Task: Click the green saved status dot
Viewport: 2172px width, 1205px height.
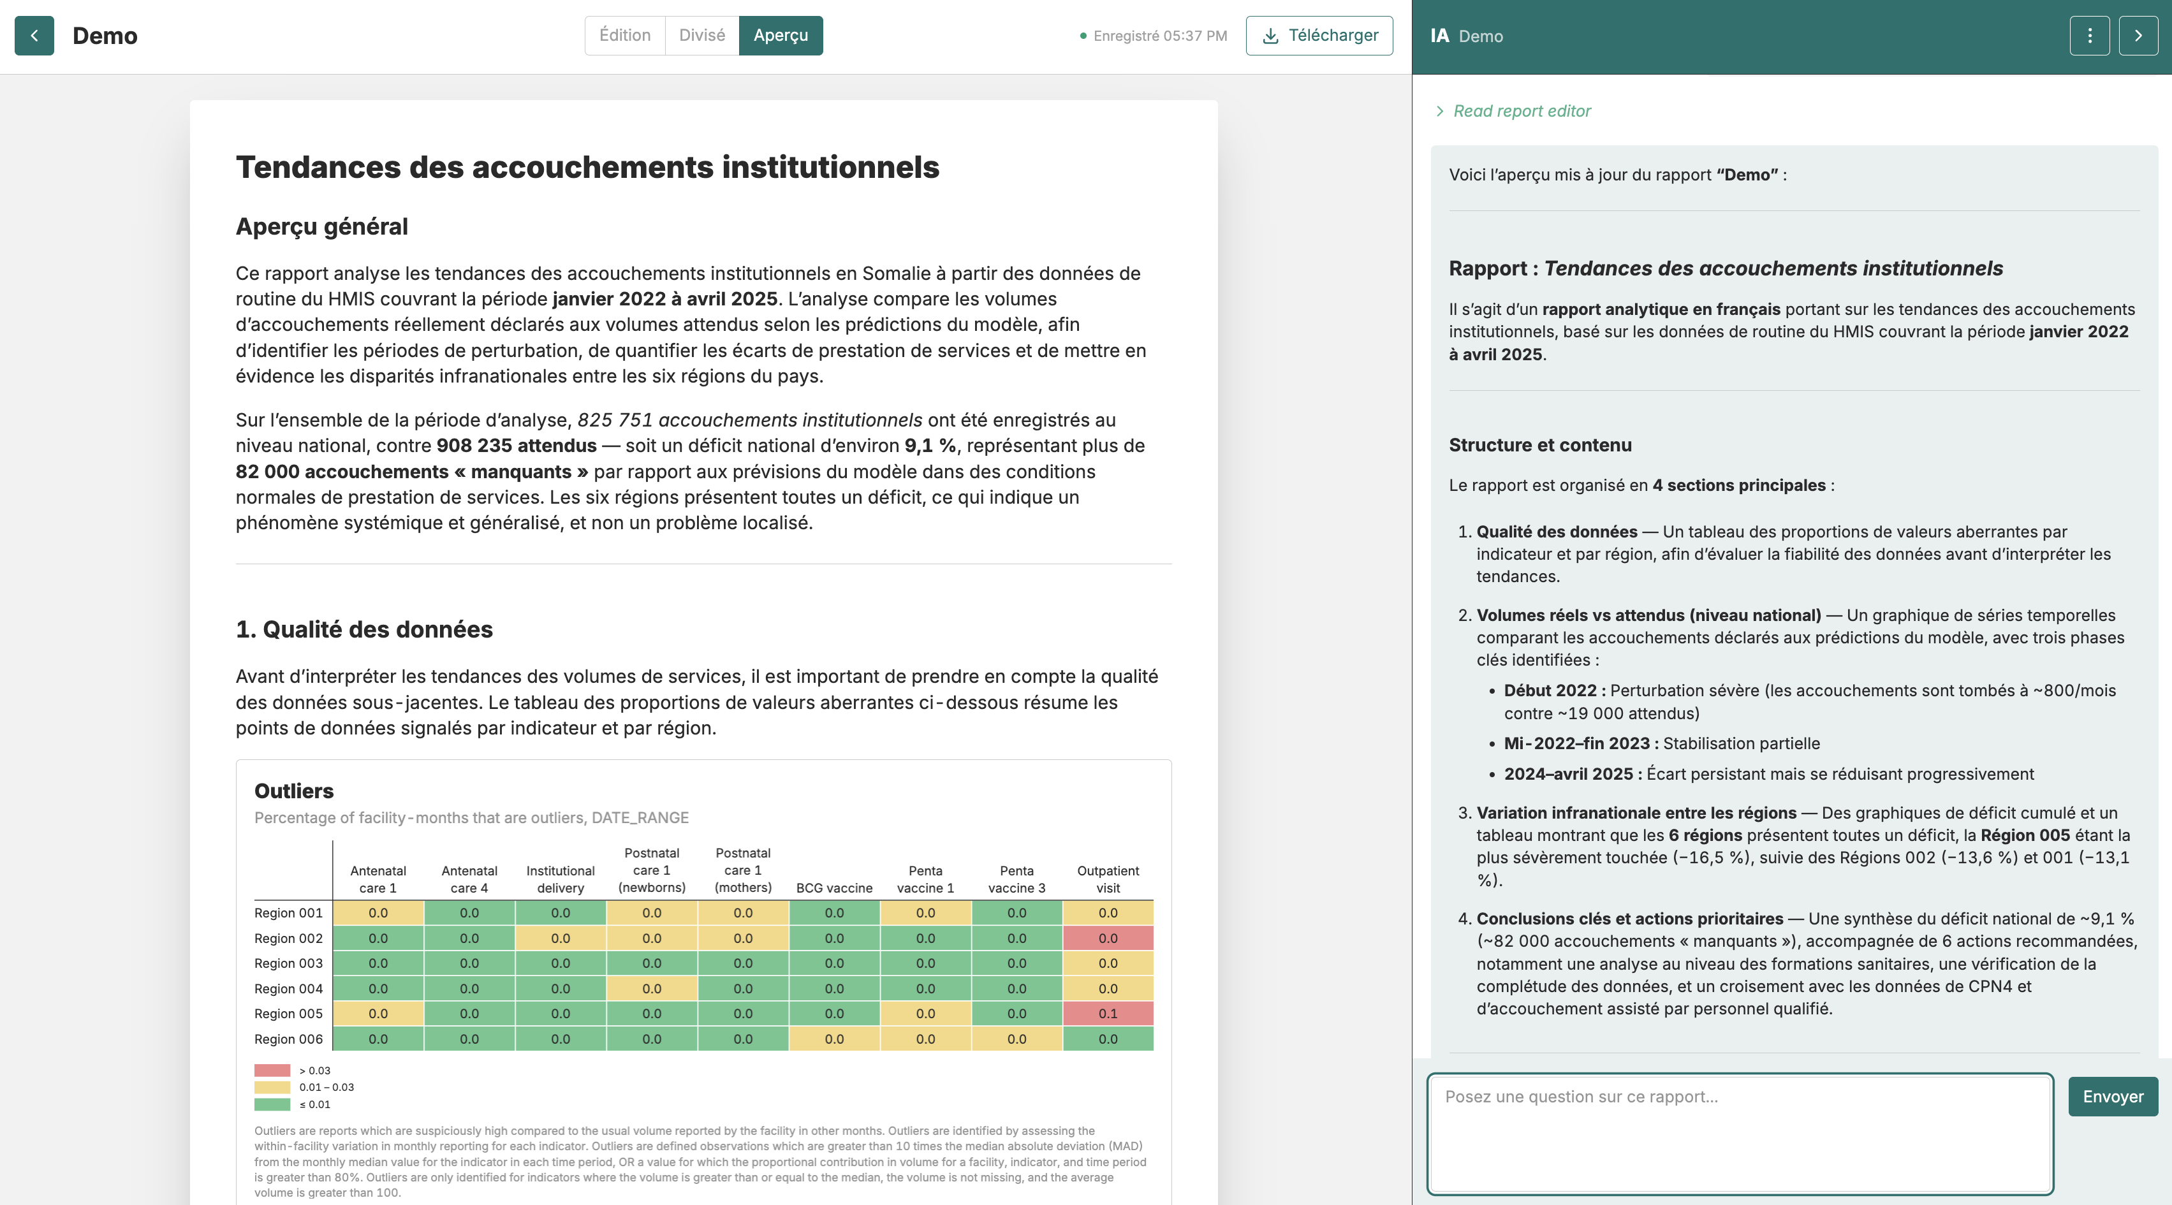Action: pos(1083,36)
